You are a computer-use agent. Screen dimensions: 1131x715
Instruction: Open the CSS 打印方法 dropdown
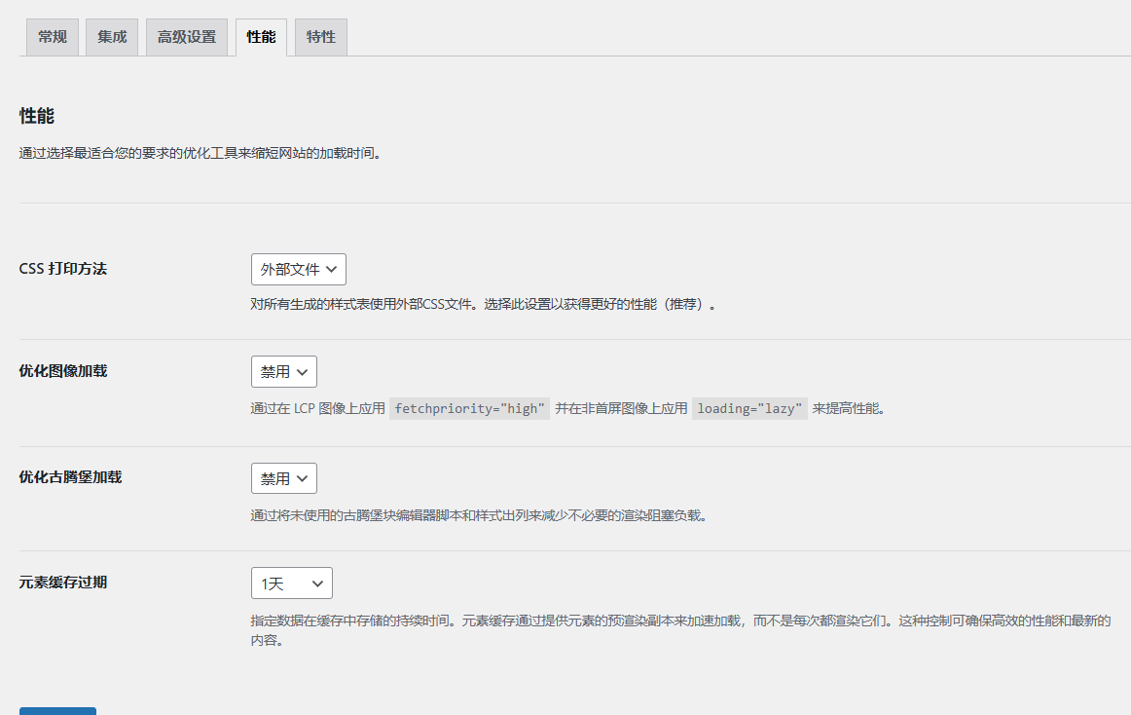pos(299,269)
